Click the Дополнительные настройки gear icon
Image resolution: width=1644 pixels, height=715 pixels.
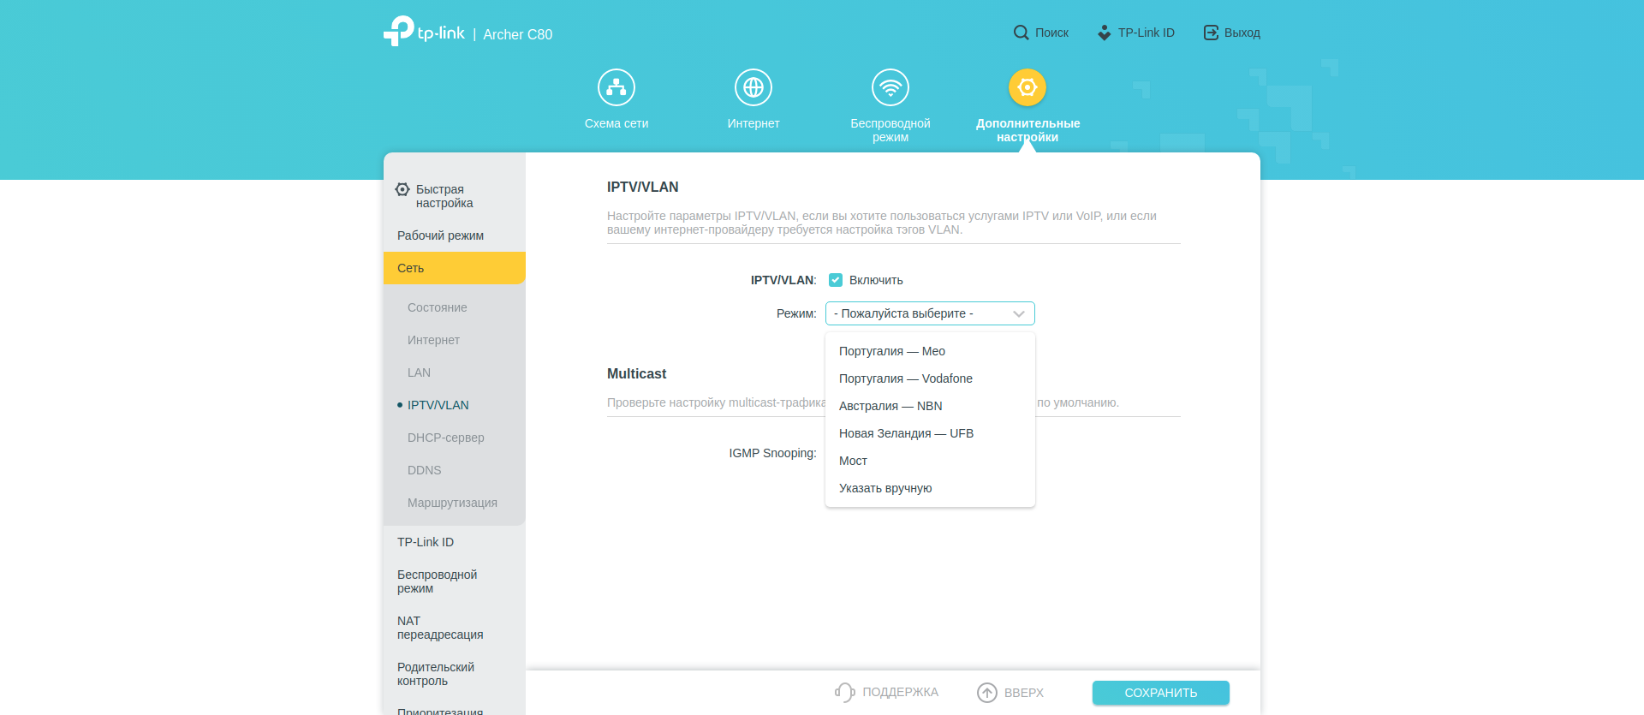1027,87
